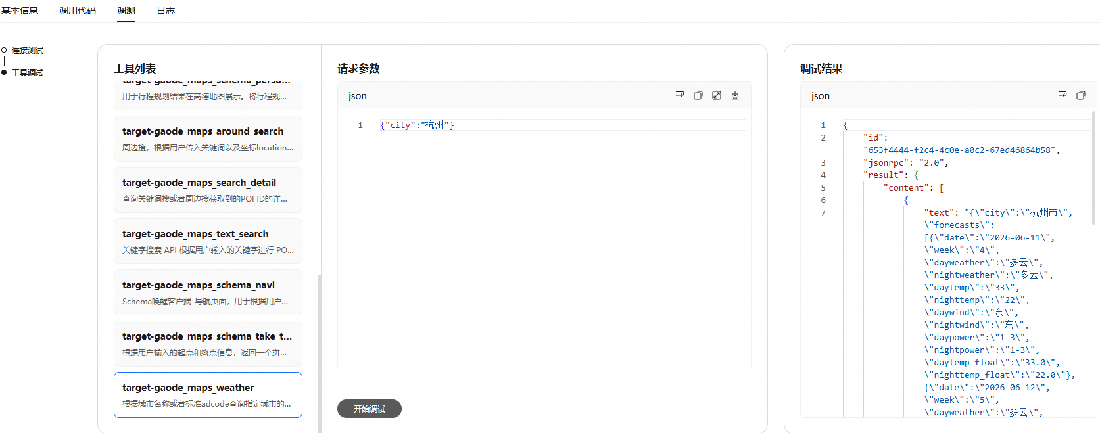Open the 日志 tab
Screen dimensions: 1100x433
166,11
